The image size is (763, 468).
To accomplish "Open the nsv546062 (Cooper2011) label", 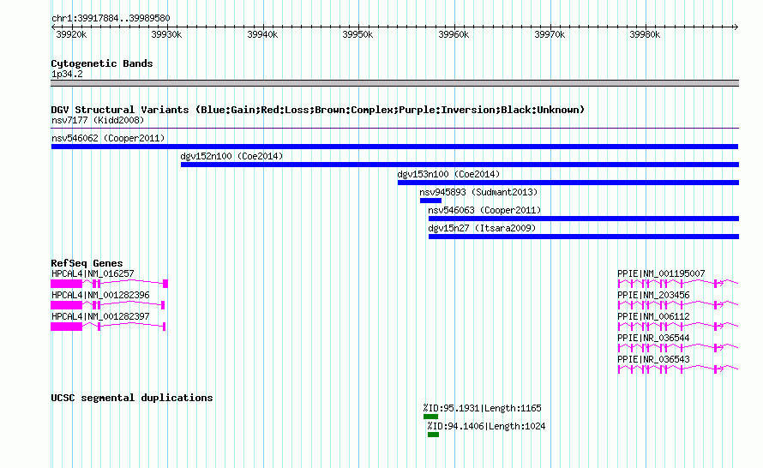I will pyautogui.click(x=108, y=138).
